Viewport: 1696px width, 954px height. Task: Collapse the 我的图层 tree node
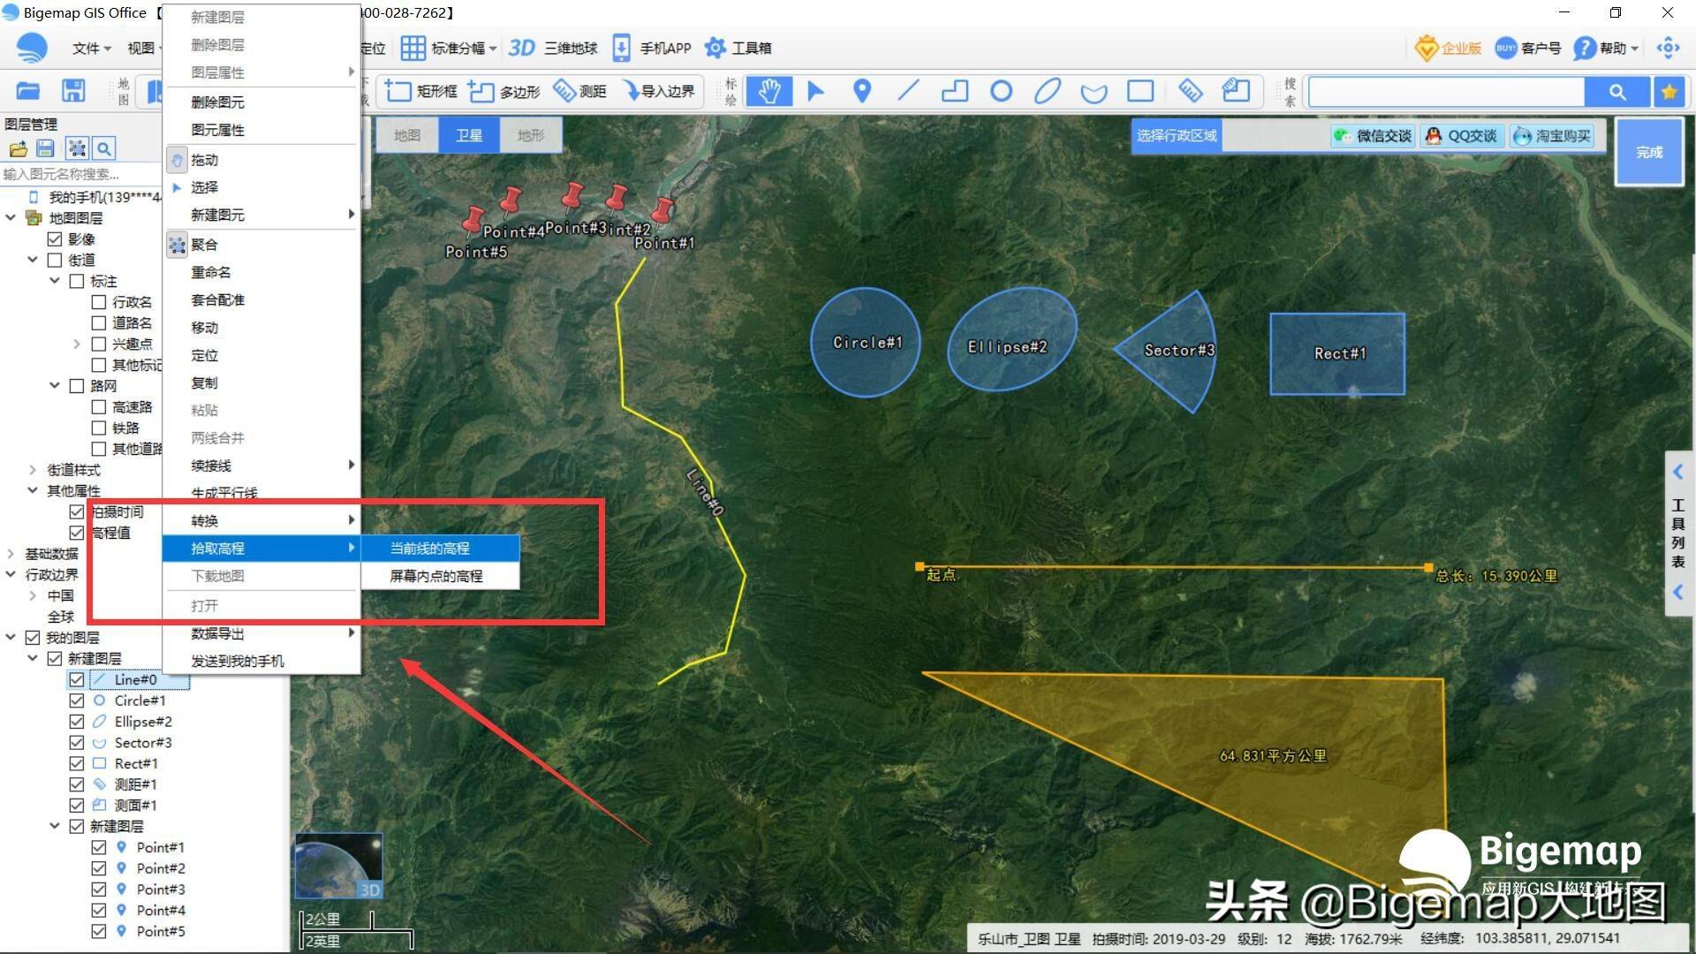coord(11,638)
